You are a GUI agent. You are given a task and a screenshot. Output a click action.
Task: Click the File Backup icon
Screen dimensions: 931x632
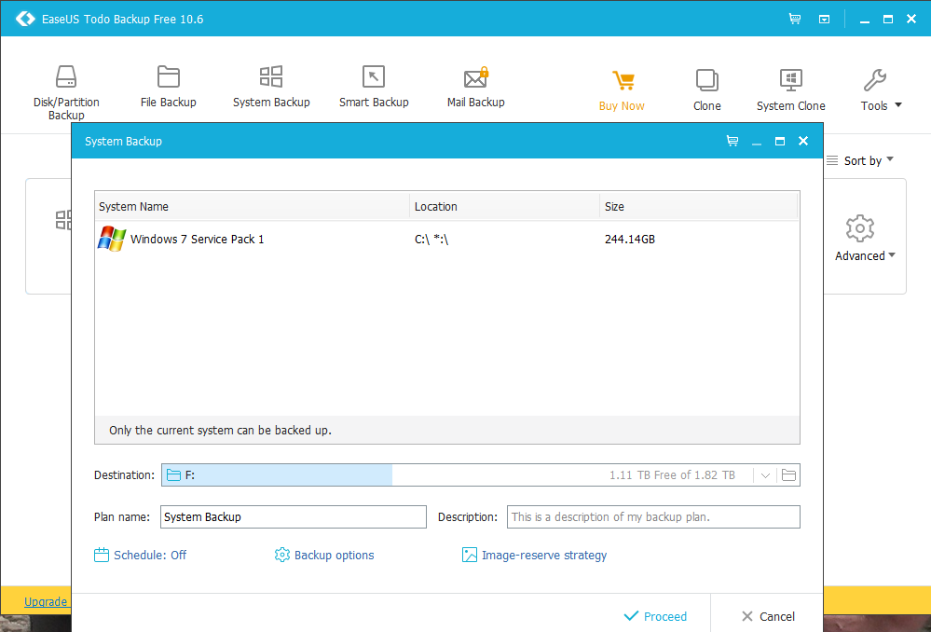click(x=168, y=88)
